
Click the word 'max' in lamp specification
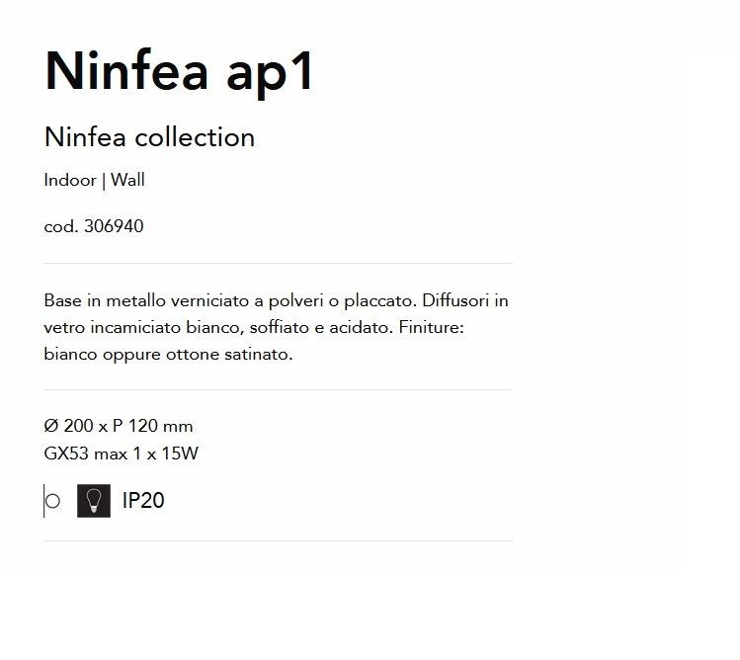pyautogui.click(x=111, y=454)
